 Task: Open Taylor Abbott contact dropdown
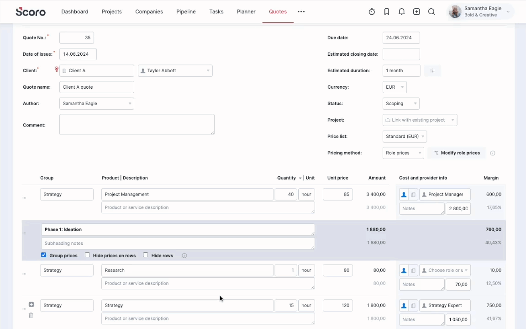[175, 70]
